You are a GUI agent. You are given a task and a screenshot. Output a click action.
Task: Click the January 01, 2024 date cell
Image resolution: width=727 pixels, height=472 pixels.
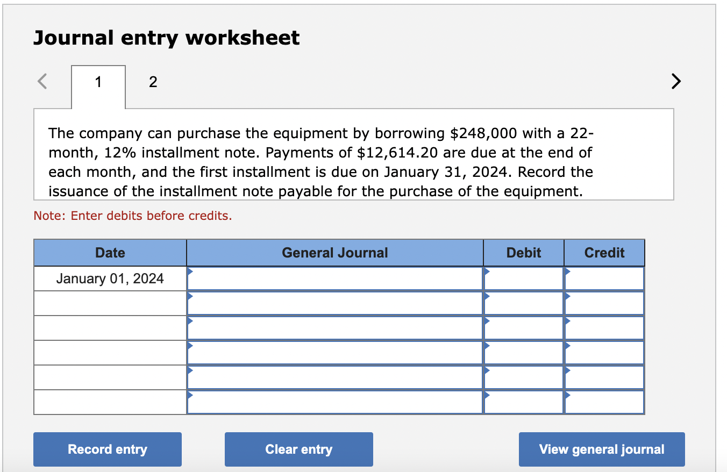pyautogui.click(x=110, y=278)
